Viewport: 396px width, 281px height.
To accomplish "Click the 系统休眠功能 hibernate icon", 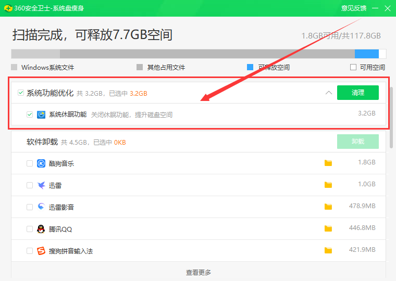I will [41, 114].
